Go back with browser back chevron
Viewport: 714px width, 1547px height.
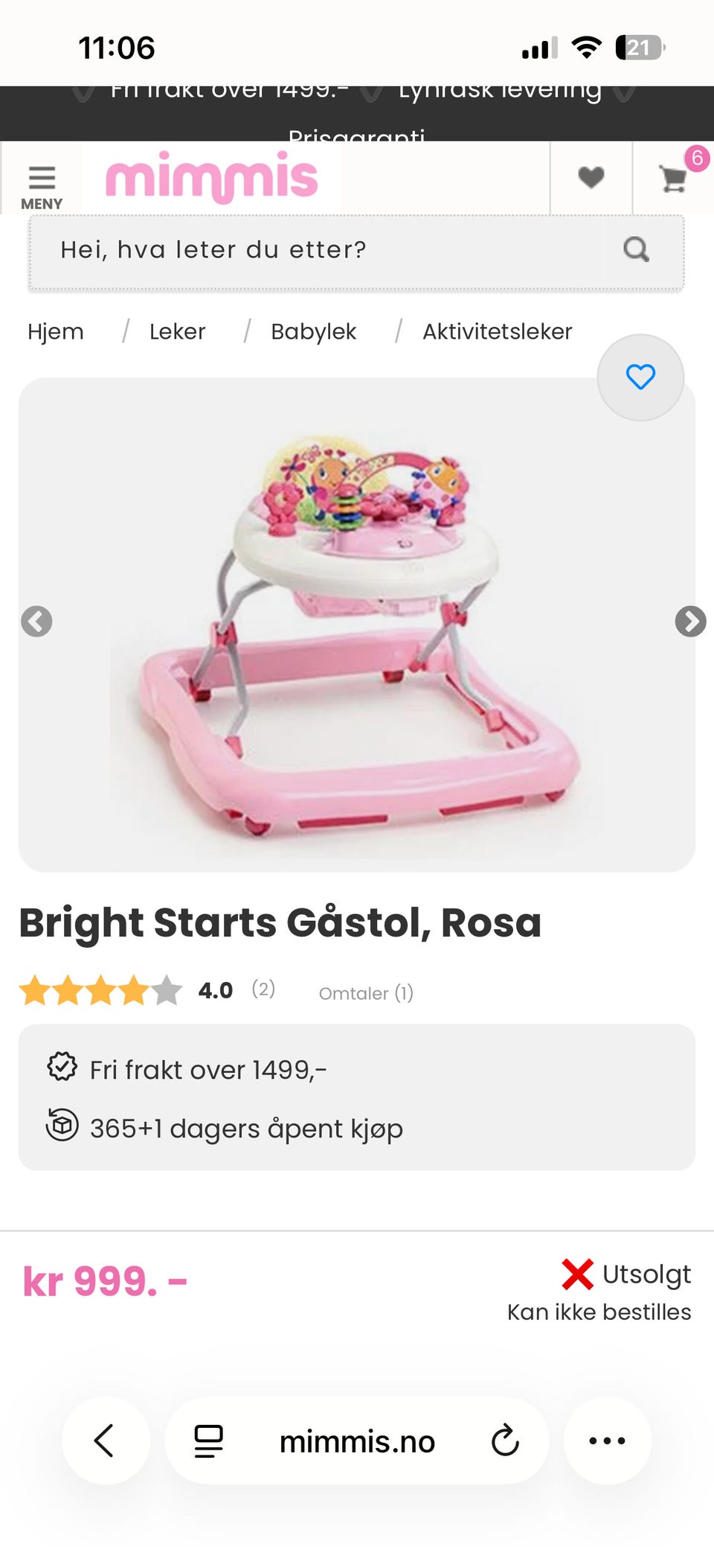105,1441
